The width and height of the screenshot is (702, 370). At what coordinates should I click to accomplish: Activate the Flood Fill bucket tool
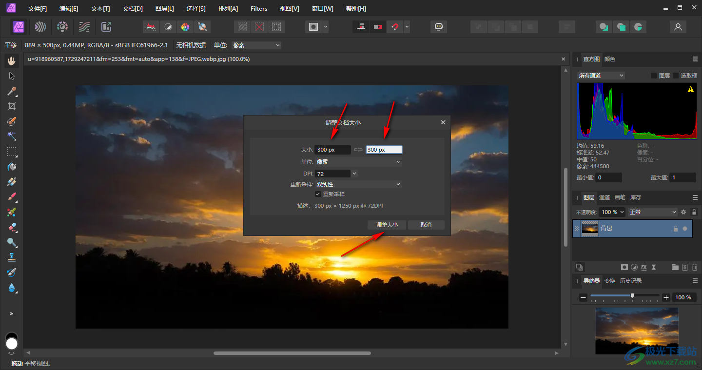click(x=12, y=167)
